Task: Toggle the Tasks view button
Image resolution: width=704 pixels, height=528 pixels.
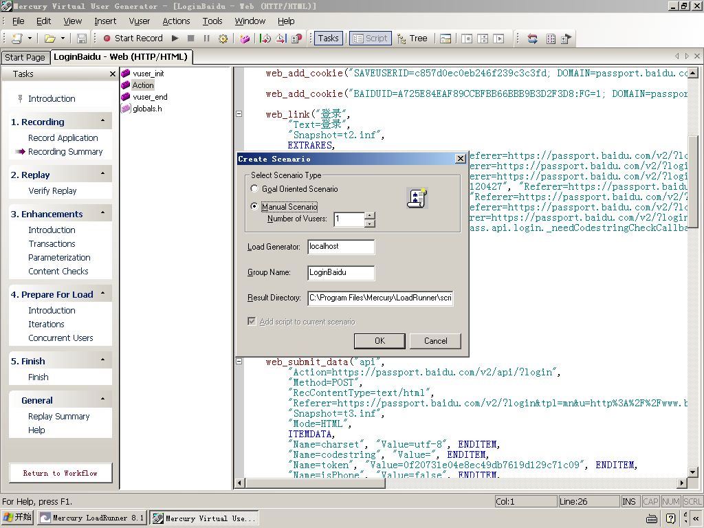Action: coord(328,38)
